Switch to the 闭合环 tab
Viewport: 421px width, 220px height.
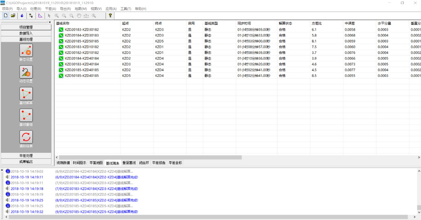[144, 162]
